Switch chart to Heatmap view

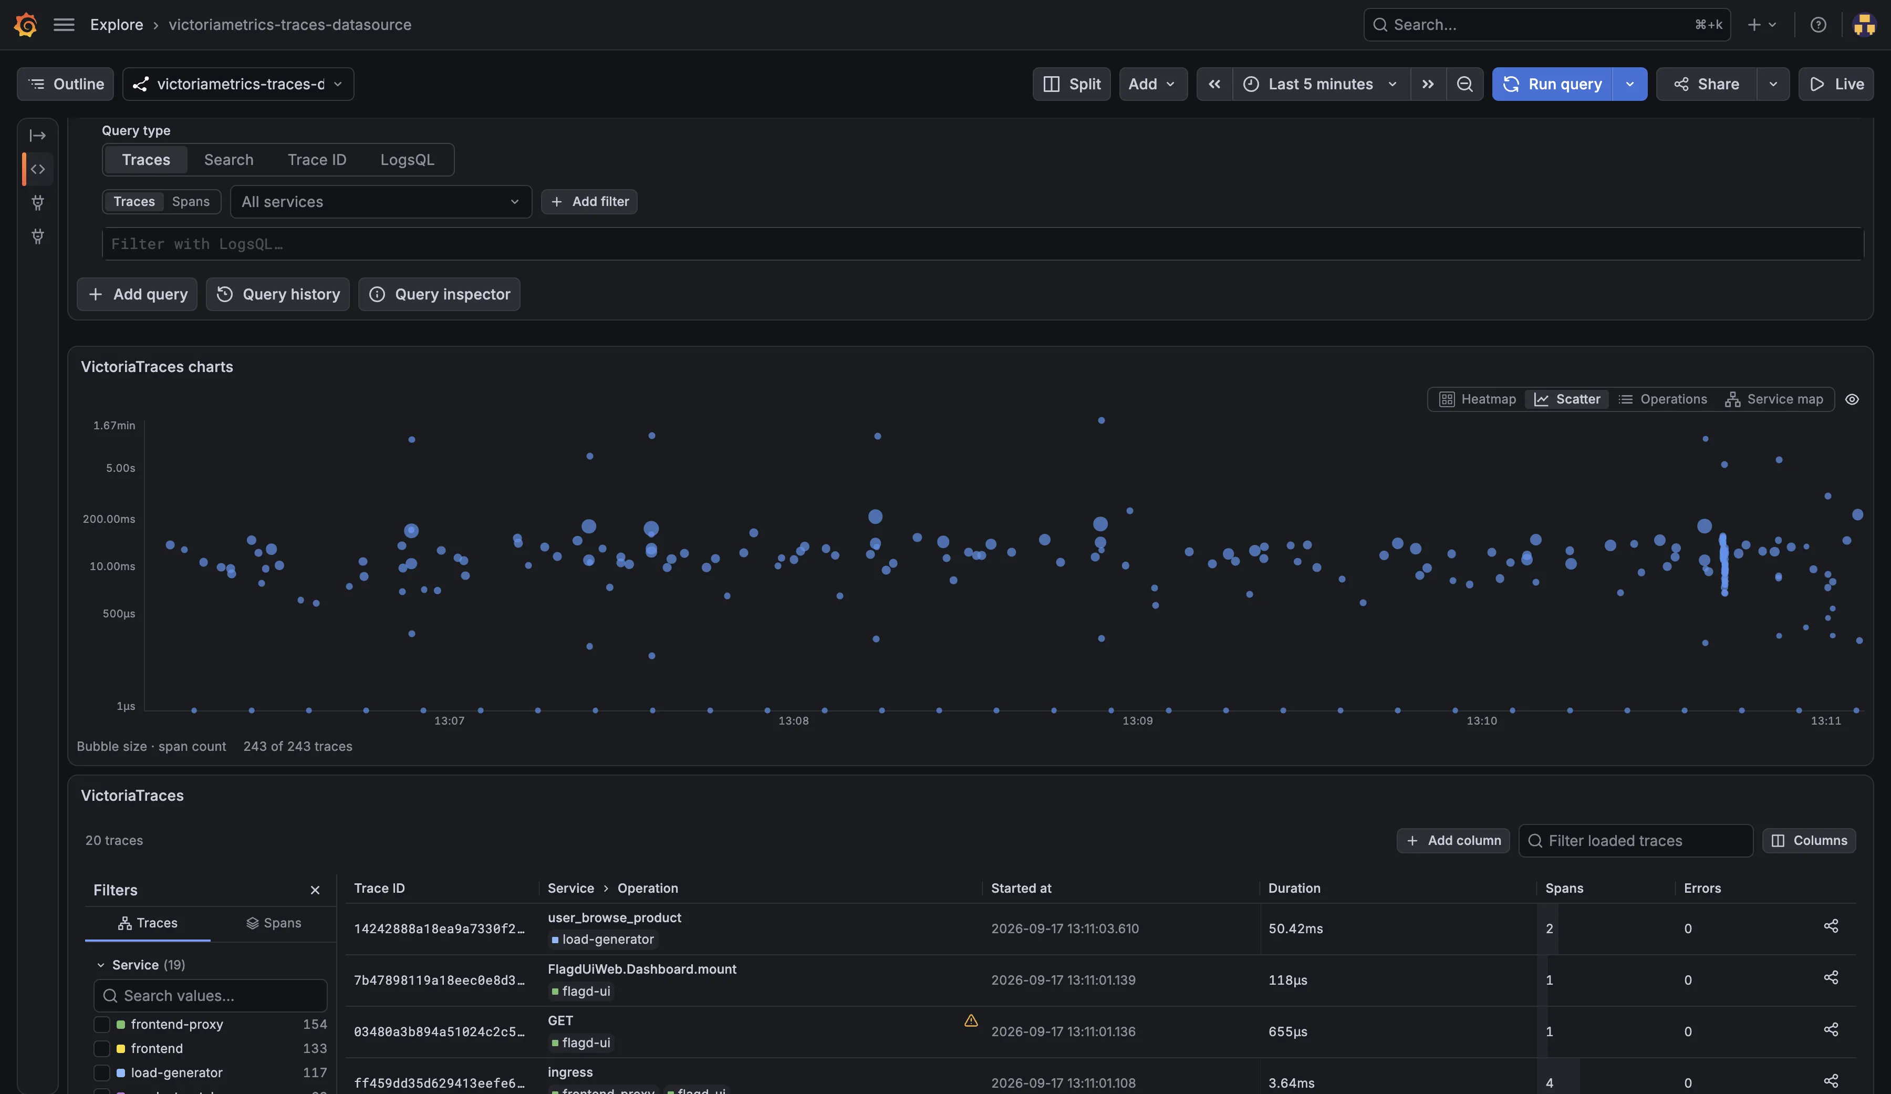pyautogui.click(x=1478, y=399)
